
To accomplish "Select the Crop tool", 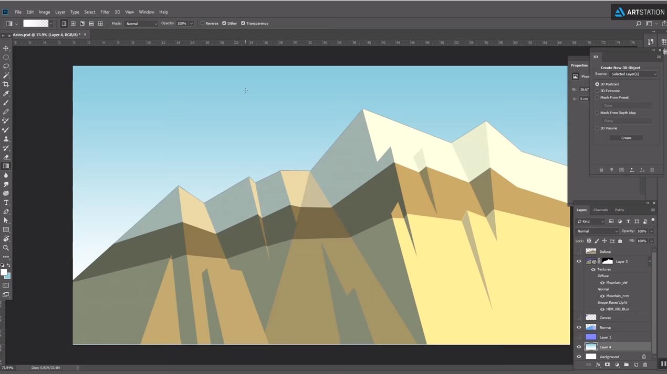I will [x=6, y=84].
